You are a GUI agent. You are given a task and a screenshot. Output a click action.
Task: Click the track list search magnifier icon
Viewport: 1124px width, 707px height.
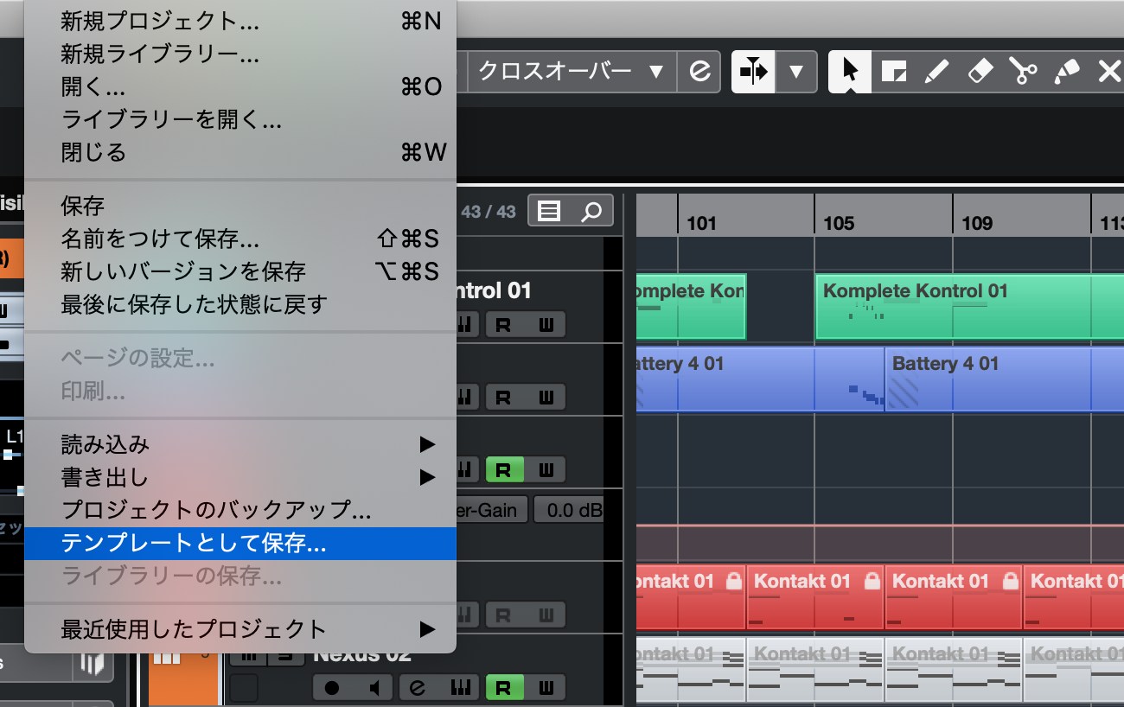[592, 211]
